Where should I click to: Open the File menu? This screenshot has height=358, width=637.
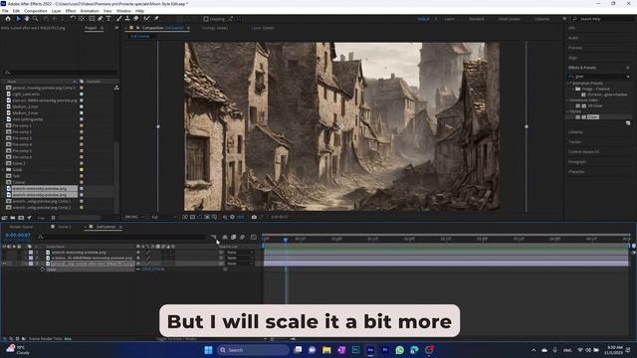coord(5,11)
